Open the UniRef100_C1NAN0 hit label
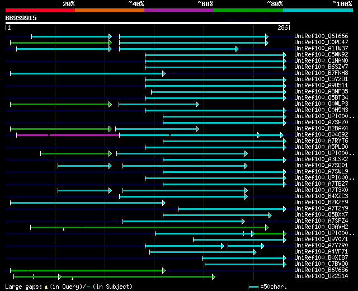 (x=321, y=60)
